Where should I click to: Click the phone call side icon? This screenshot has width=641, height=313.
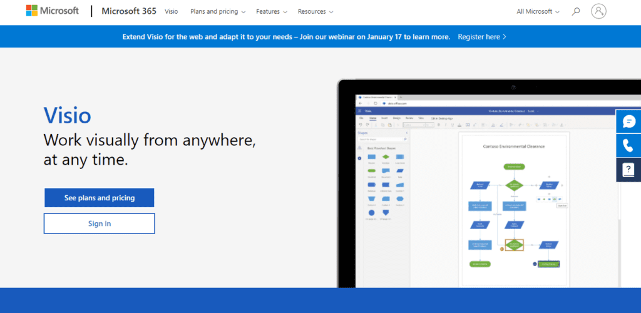click(628, 145)
